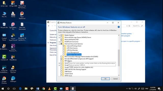Launch TypingMaster Pro shortcut

(x=13, y=26)
